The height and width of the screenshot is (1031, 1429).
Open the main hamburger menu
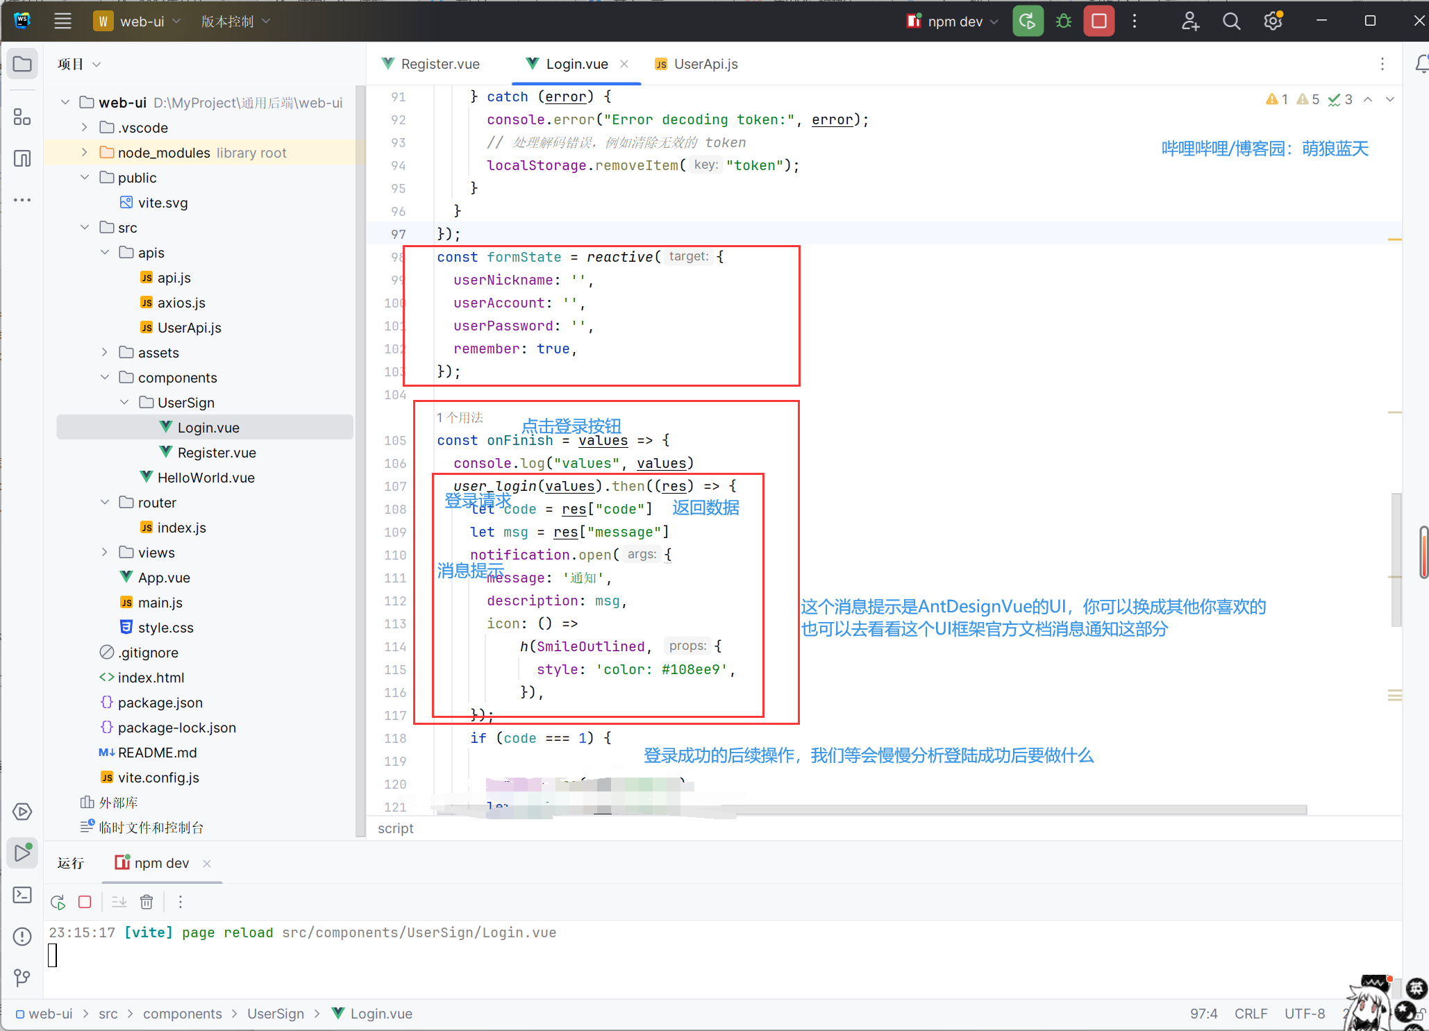pyautogui.click(x=62, y=22)
